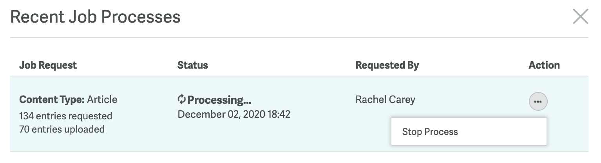601x163 pixels.
Task: Click the Action column header
Action: (x=544, y=65)
